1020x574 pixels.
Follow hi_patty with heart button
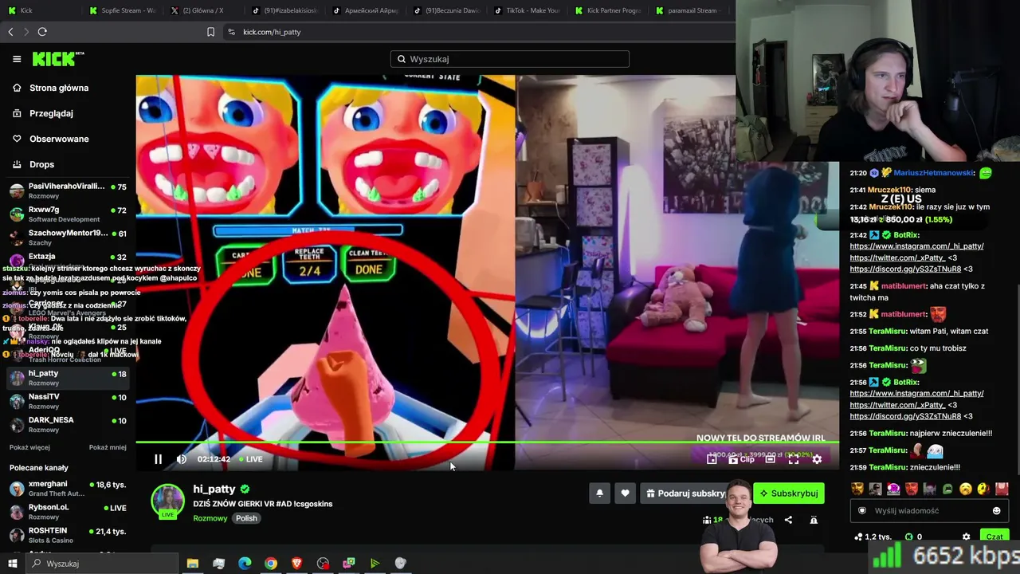[625, 493]
